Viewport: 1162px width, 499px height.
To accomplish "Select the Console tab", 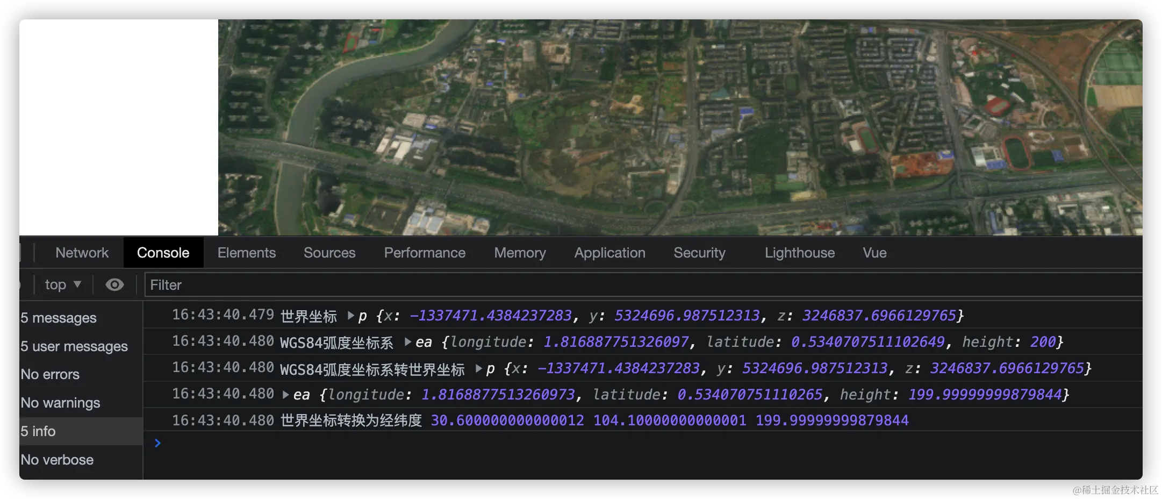I will tap(163, 253).
